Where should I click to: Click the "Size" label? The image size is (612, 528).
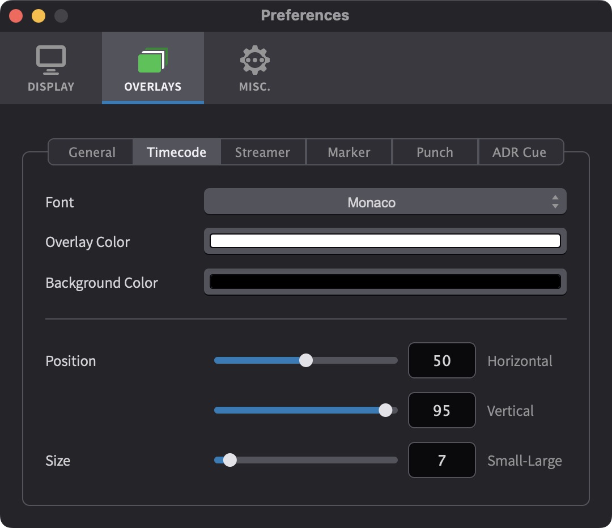[x=58, y=461]
